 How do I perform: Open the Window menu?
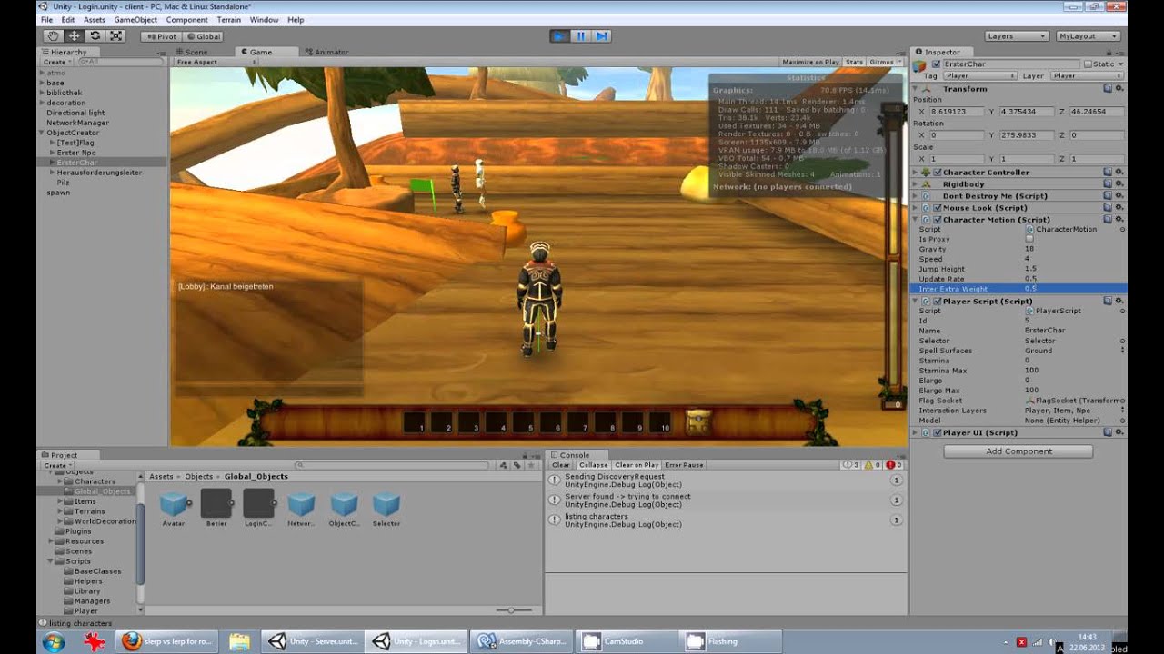coord(264,20)
